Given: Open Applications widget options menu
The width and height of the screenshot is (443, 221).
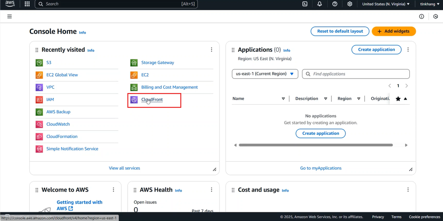Looking at the screenshot, I should coord(408,50).
